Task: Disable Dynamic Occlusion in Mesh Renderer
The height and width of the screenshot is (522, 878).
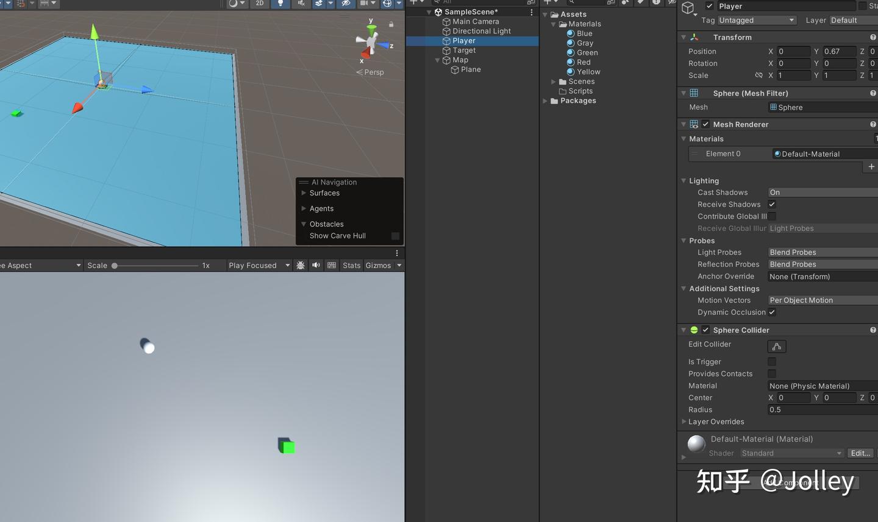Action: tap(772, 312)
